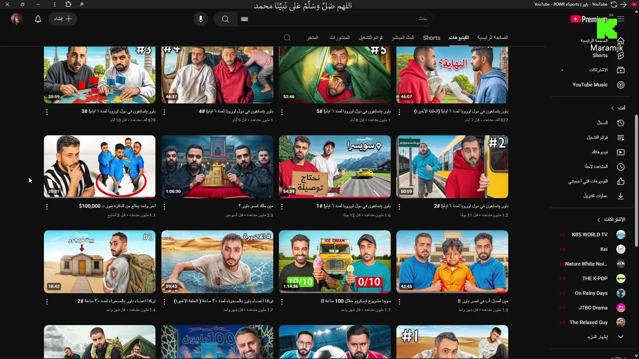
Task: Open البث المباشر live tab
Action: tap(403, 37)
